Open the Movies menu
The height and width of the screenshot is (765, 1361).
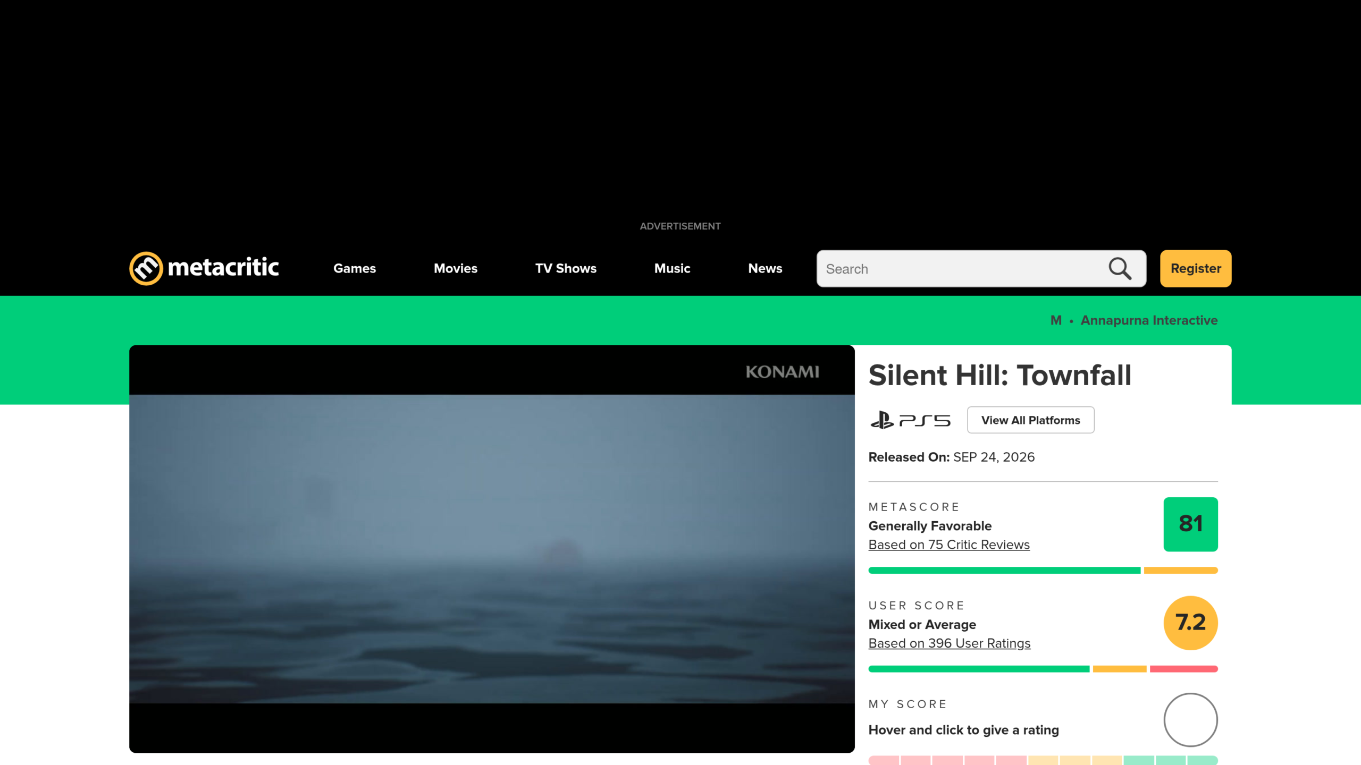click(456, 268)
